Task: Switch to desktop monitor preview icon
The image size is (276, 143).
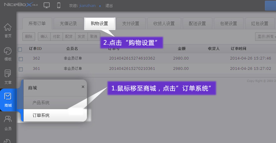Action: [x=47, y=5]
